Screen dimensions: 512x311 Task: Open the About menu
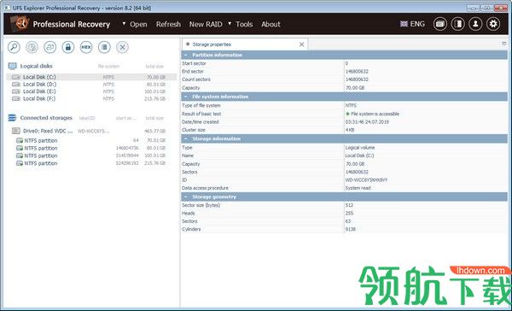[x=271, y=24]
